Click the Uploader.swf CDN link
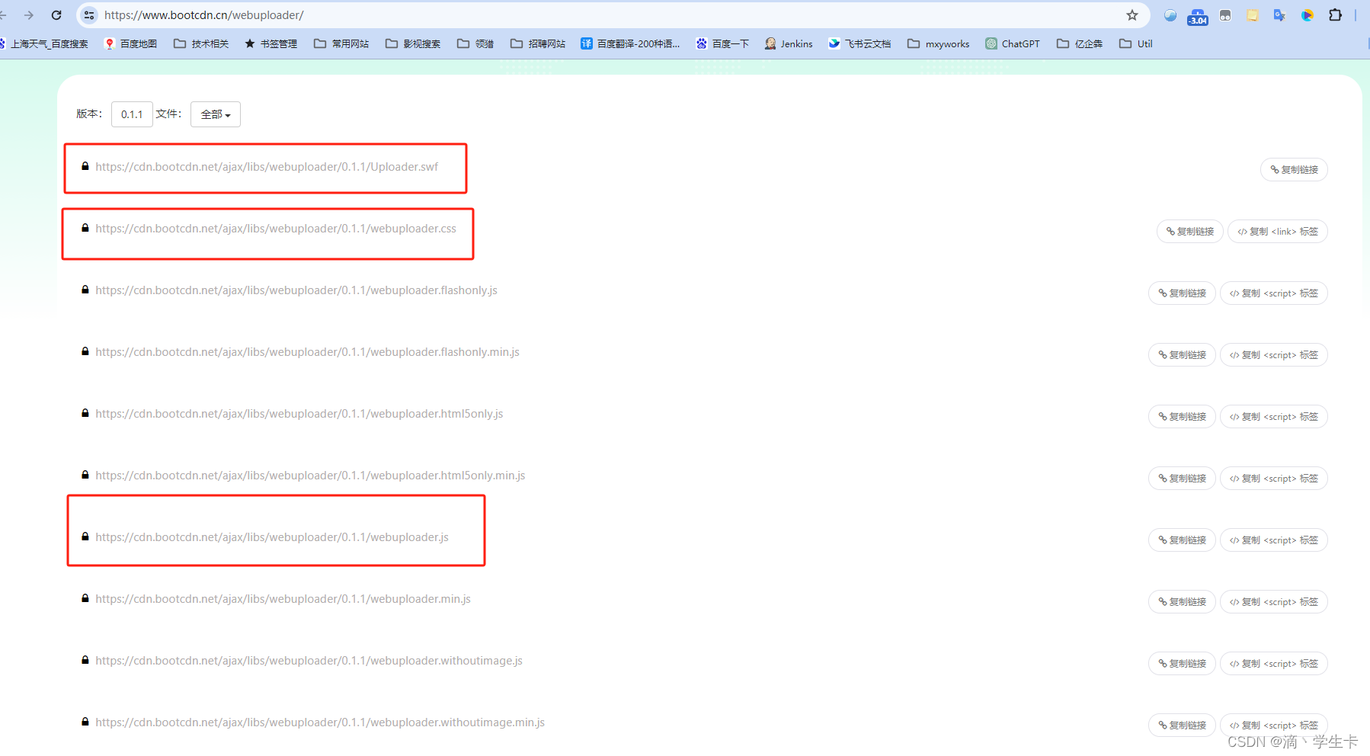 (x=267, y=167)
